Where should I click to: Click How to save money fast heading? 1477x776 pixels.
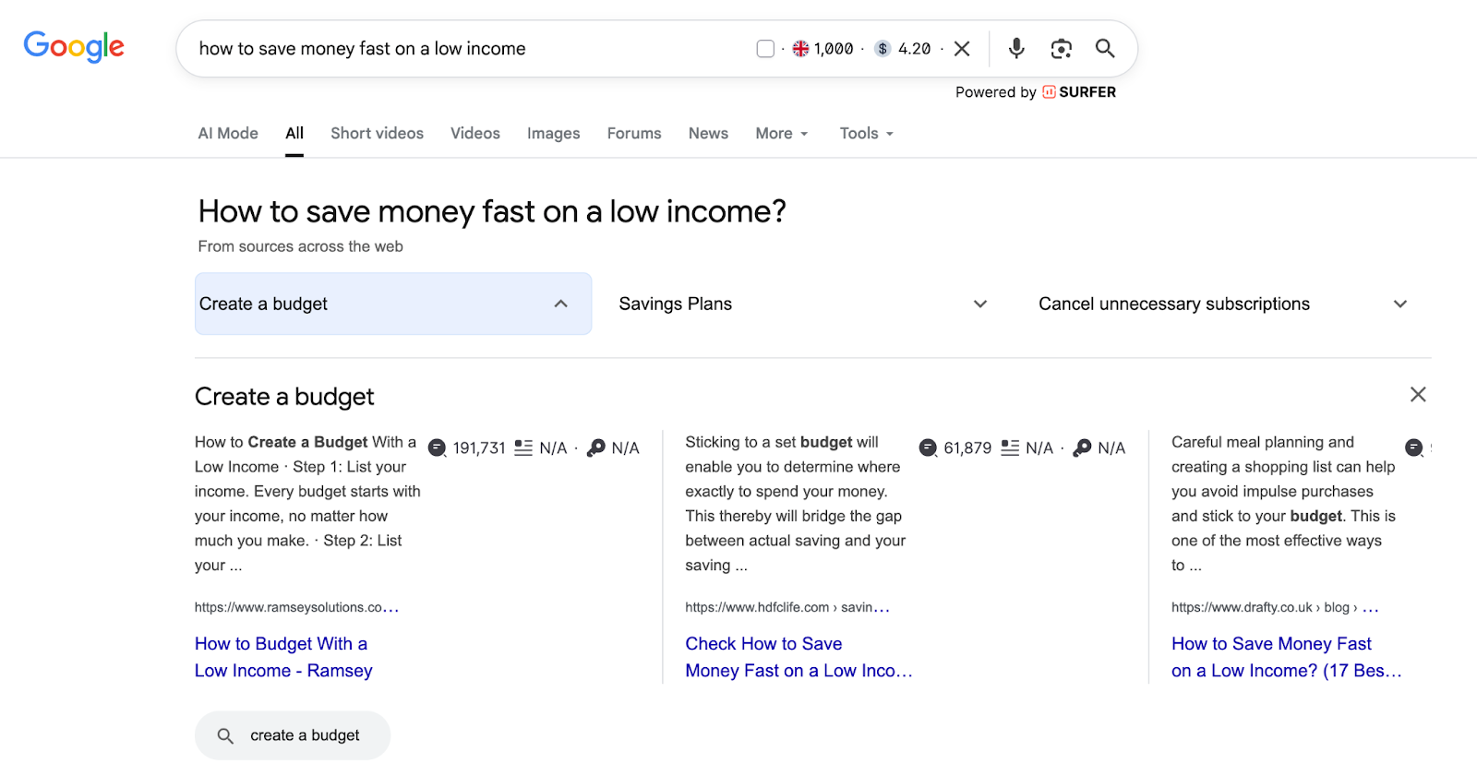[492, 211]
